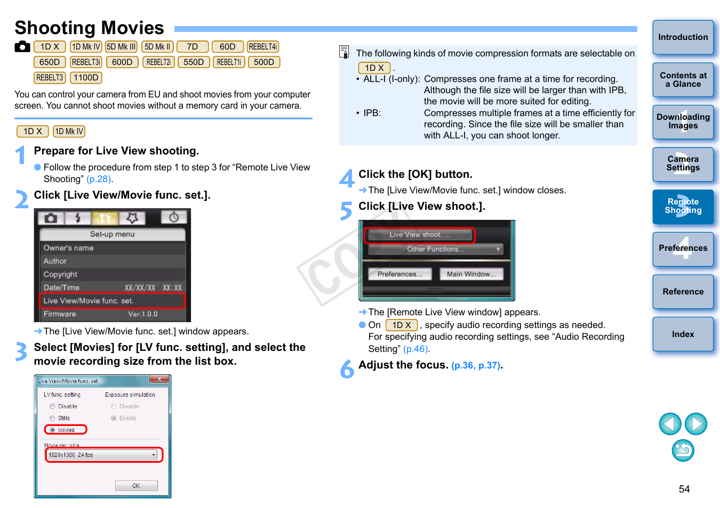
Task: Follow the p.36 focus link
Action: click(x=463, y=365)
